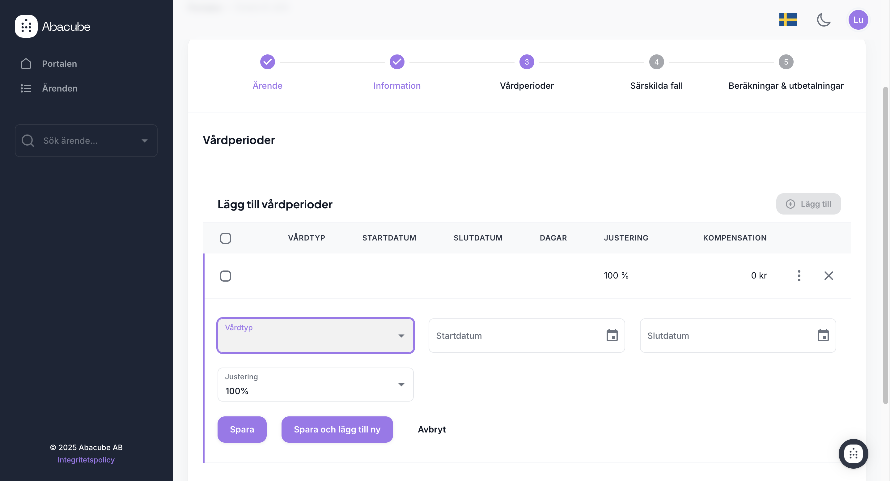Open the Slutdatum calendar picker

[x=823, y=335]
